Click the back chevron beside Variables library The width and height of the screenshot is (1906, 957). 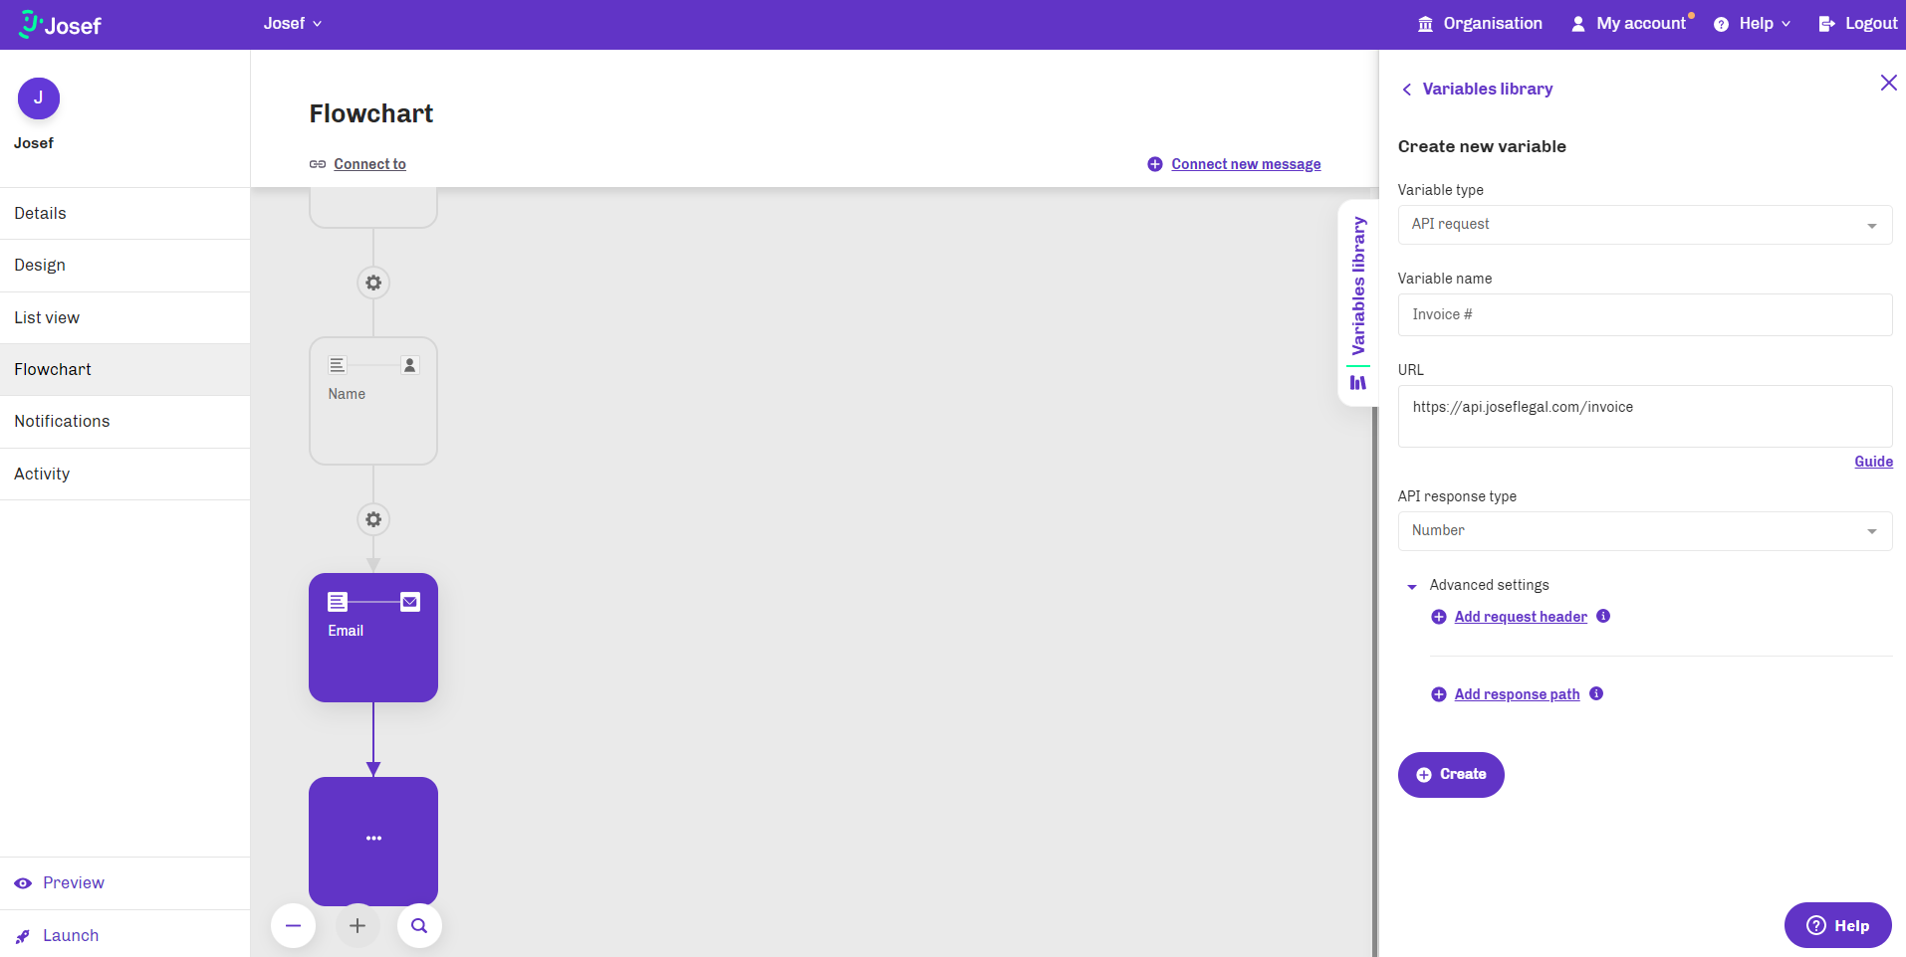click(x=1407, y=90)
